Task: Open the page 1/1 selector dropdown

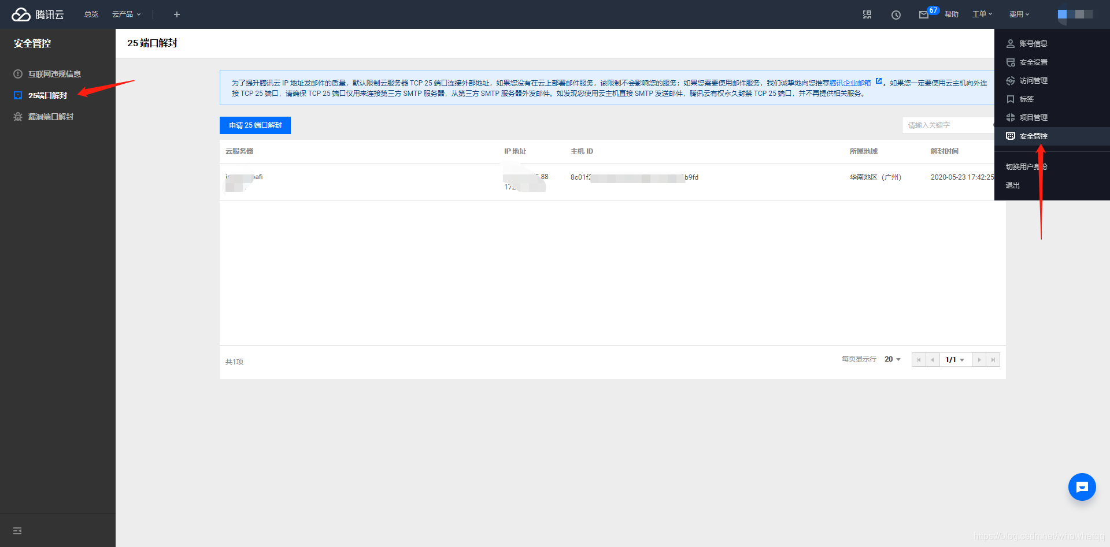Action: point(955,360)
